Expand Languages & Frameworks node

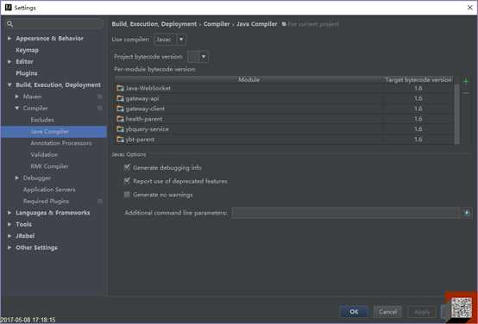(x=9, y=213)
